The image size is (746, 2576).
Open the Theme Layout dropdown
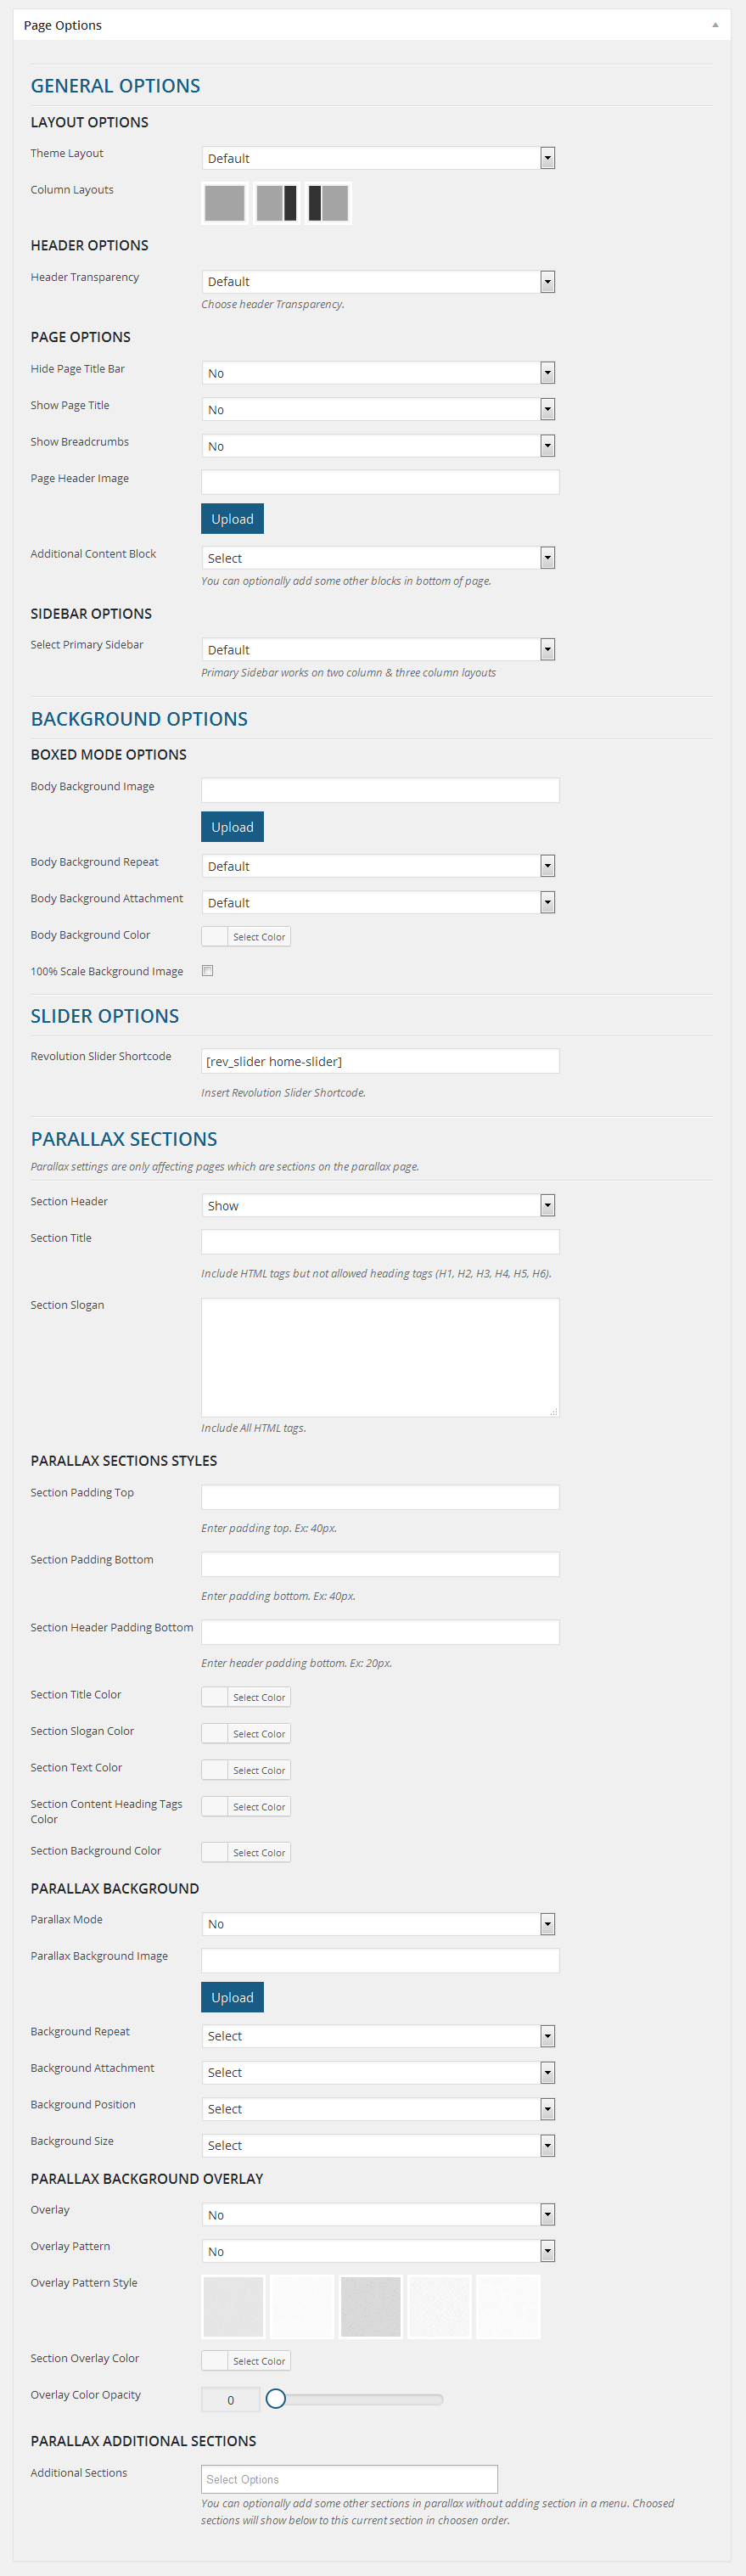pos(378,158)
